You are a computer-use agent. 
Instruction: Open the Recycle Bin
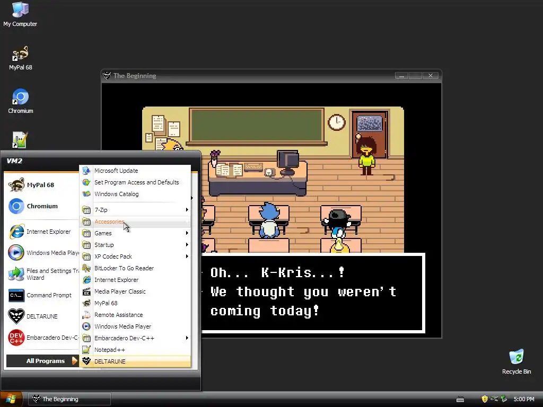516,362
